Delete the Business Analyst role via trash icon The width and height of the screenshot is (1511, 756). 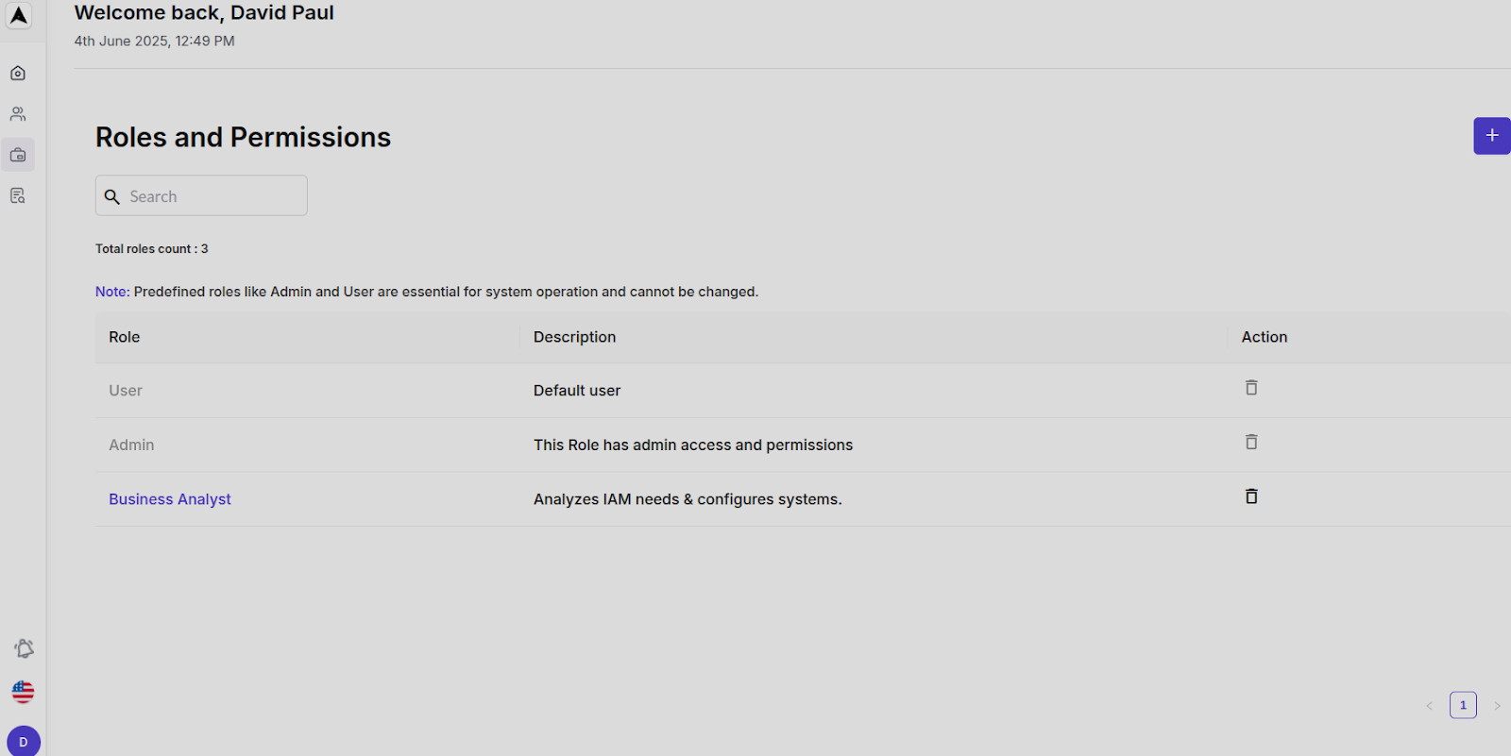[x=1250, y=496]
